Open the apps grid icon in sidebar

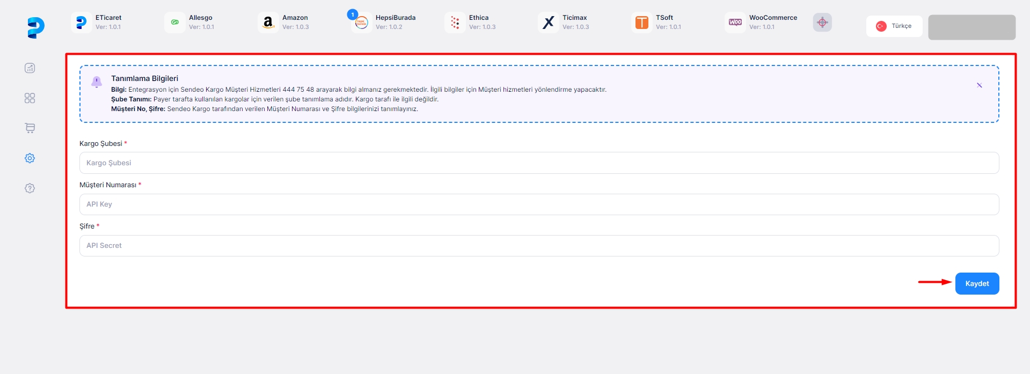pos(30,98)
